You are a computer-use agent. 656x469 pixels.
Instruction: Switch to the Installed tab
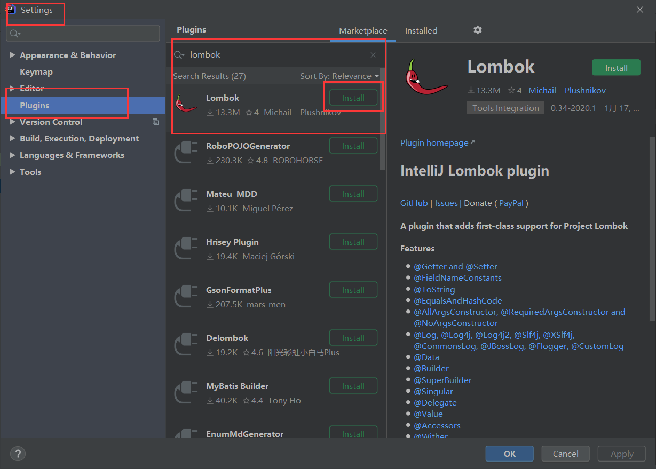[421, 31]
